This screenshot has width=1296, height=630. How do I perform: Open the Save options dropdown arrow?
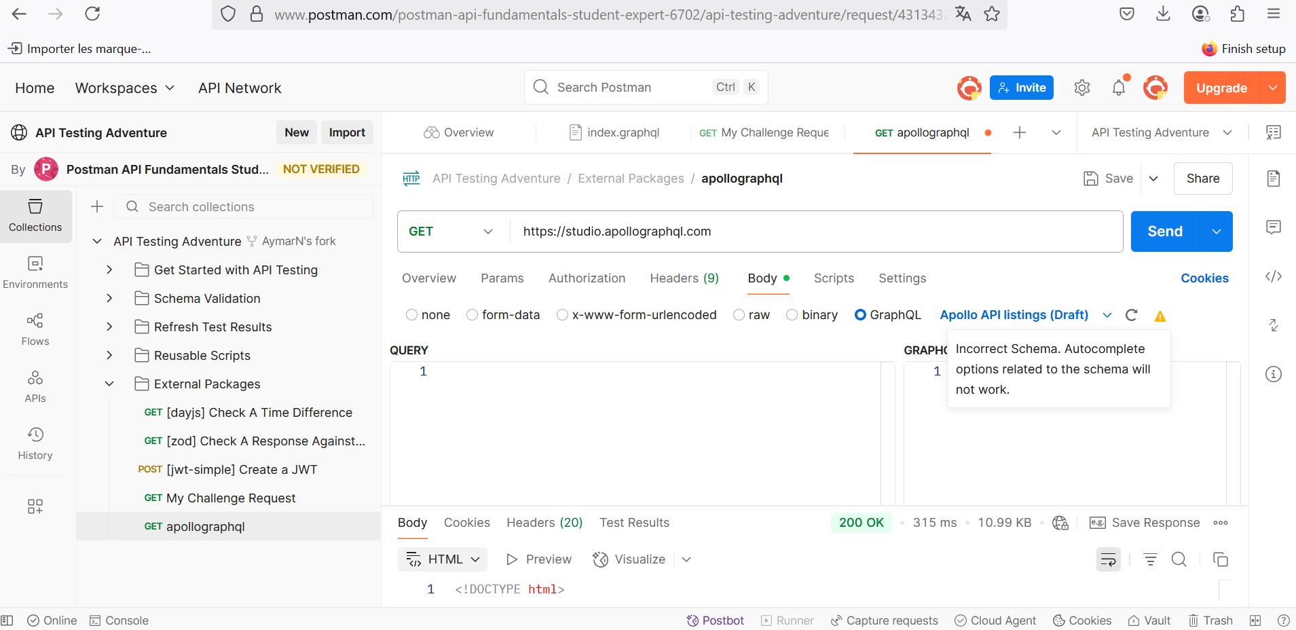click(x=1153, y=179)
